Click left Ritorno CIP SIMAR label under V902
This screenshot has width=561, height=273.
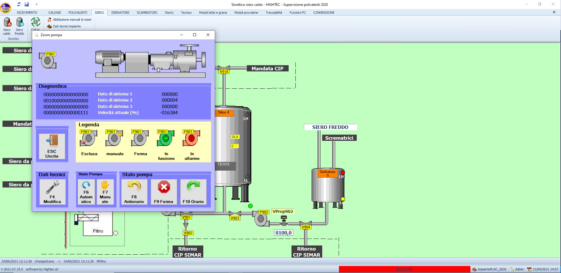188,252
